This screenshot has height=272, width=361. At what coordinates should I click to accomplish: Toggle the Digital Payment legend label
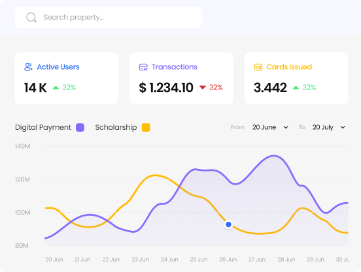(43, 127)
